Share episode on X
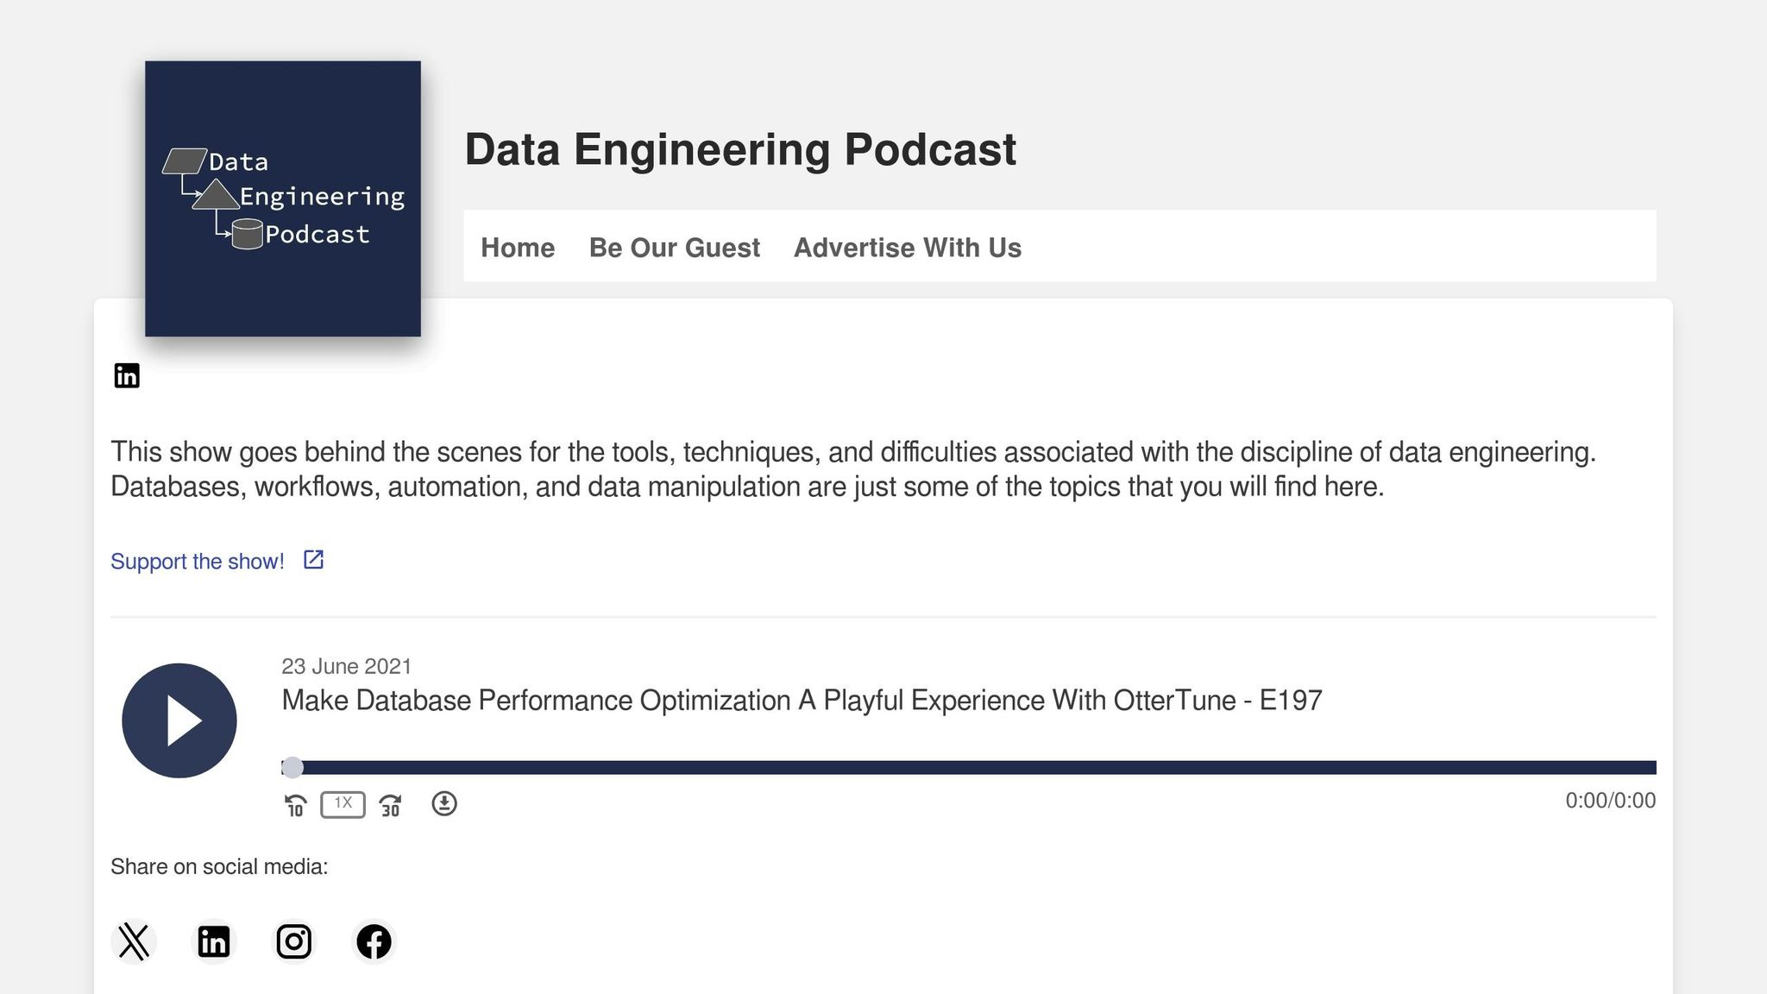1767x994 pixels. (134, 941)
